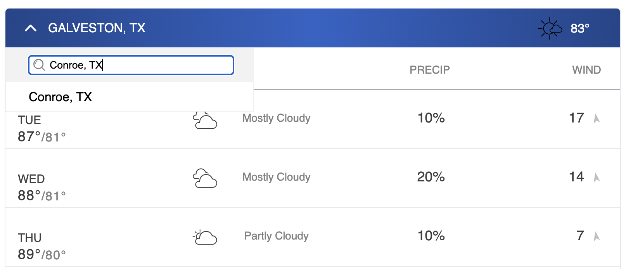Click Thursday's wind direction arrow

[597, 236]
